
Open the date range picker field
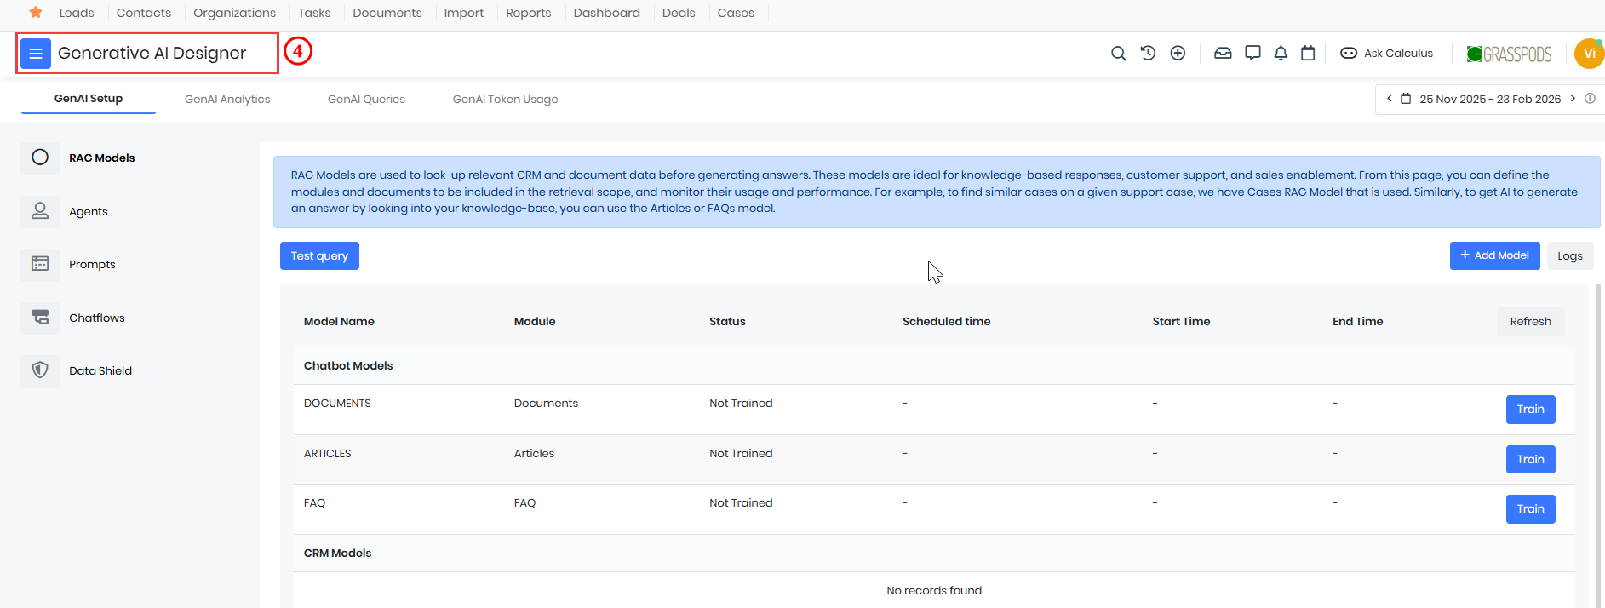pos(1488,100)
